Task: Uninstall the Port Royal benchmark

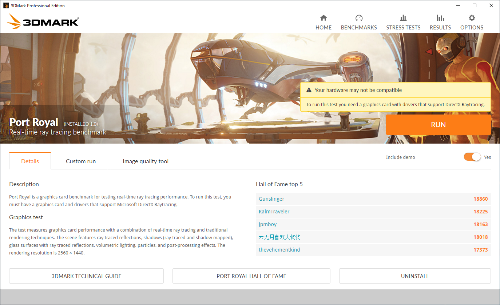Action: tap(415, 276)
